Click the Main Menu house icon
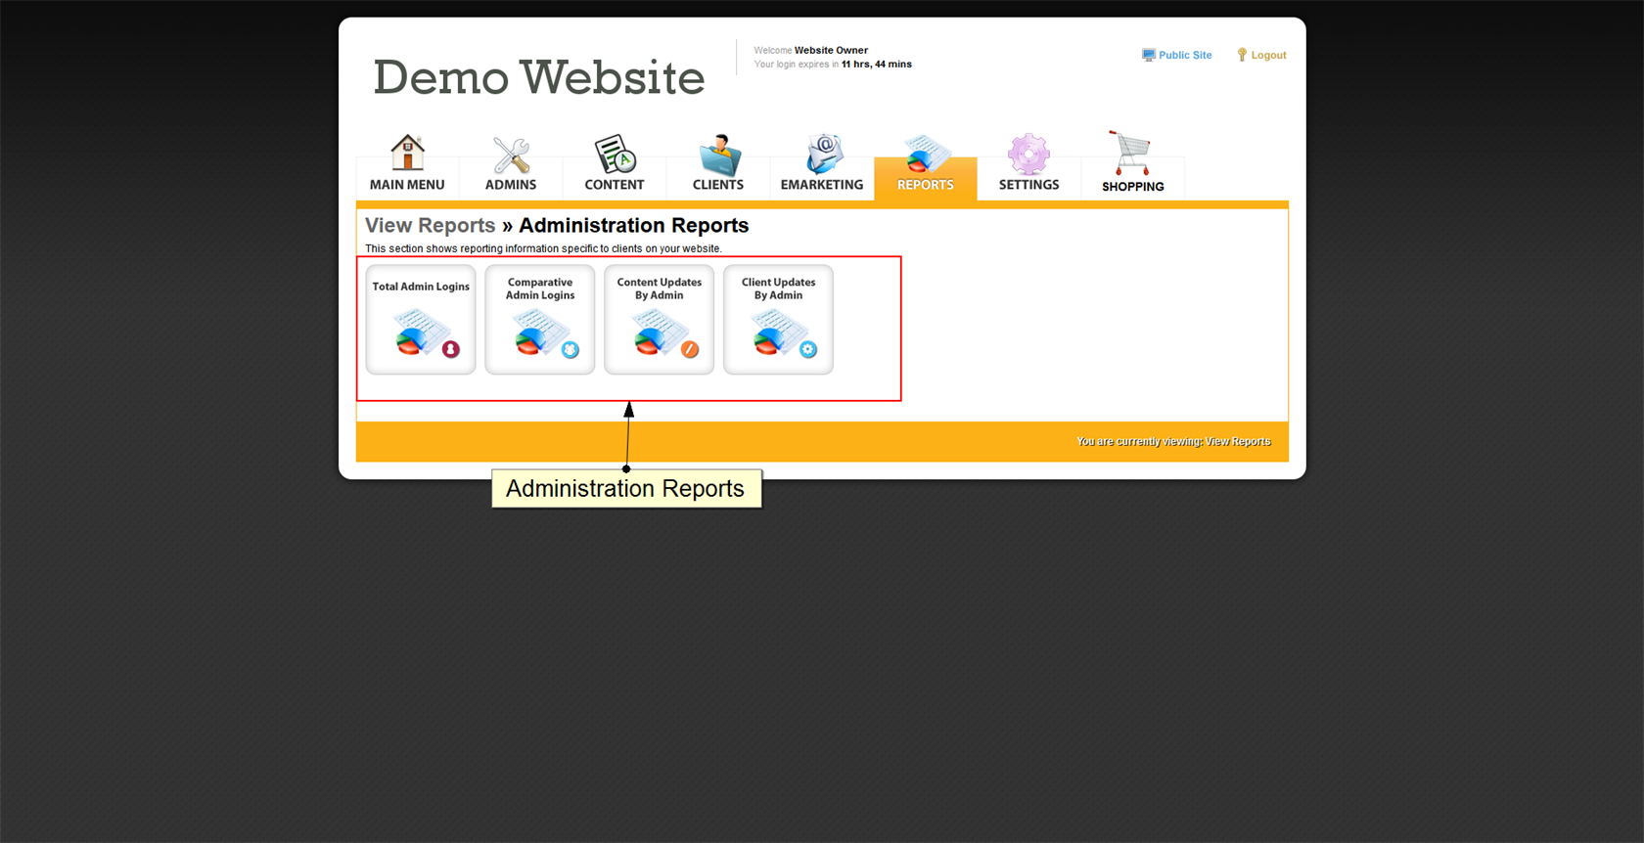 407,154
